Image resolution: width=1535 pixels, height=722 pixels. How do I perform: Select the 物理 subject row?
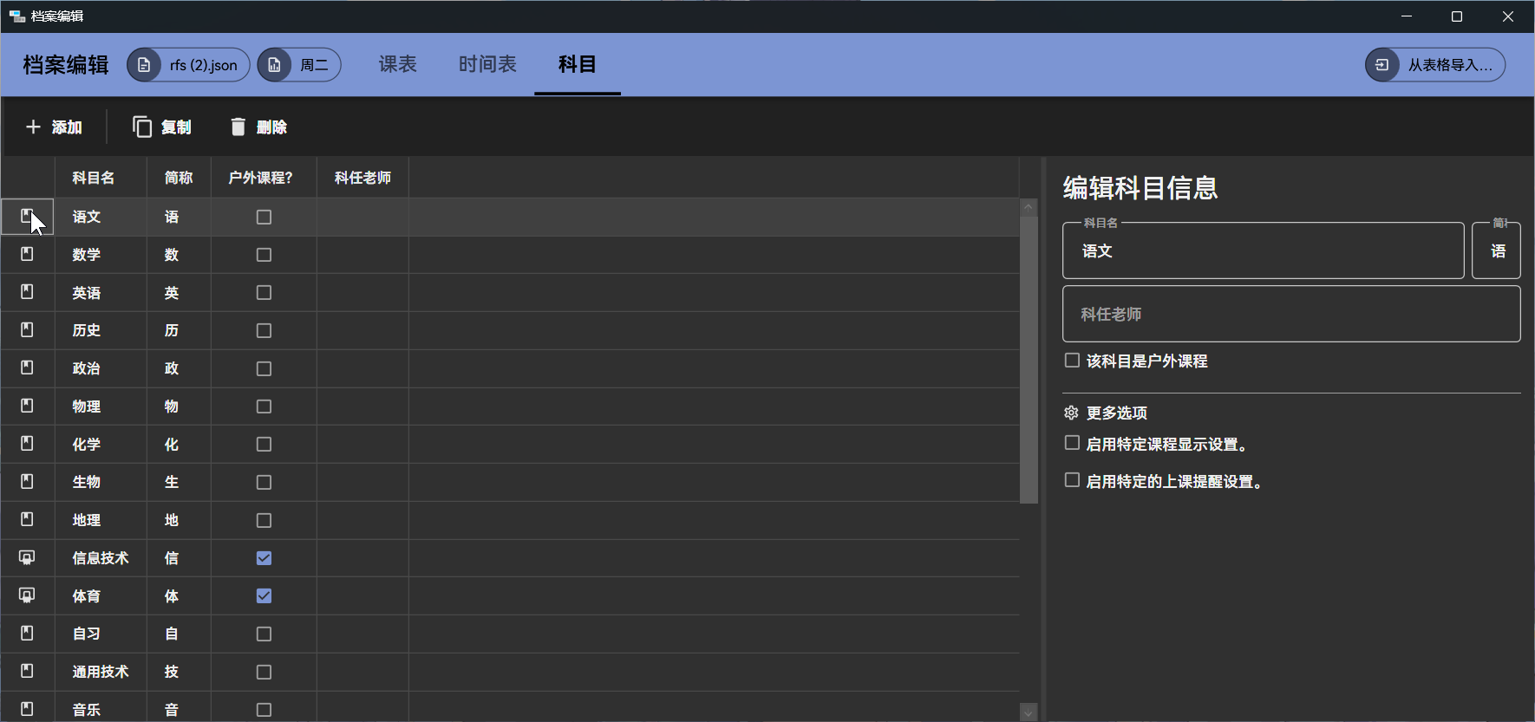point(87,407)
